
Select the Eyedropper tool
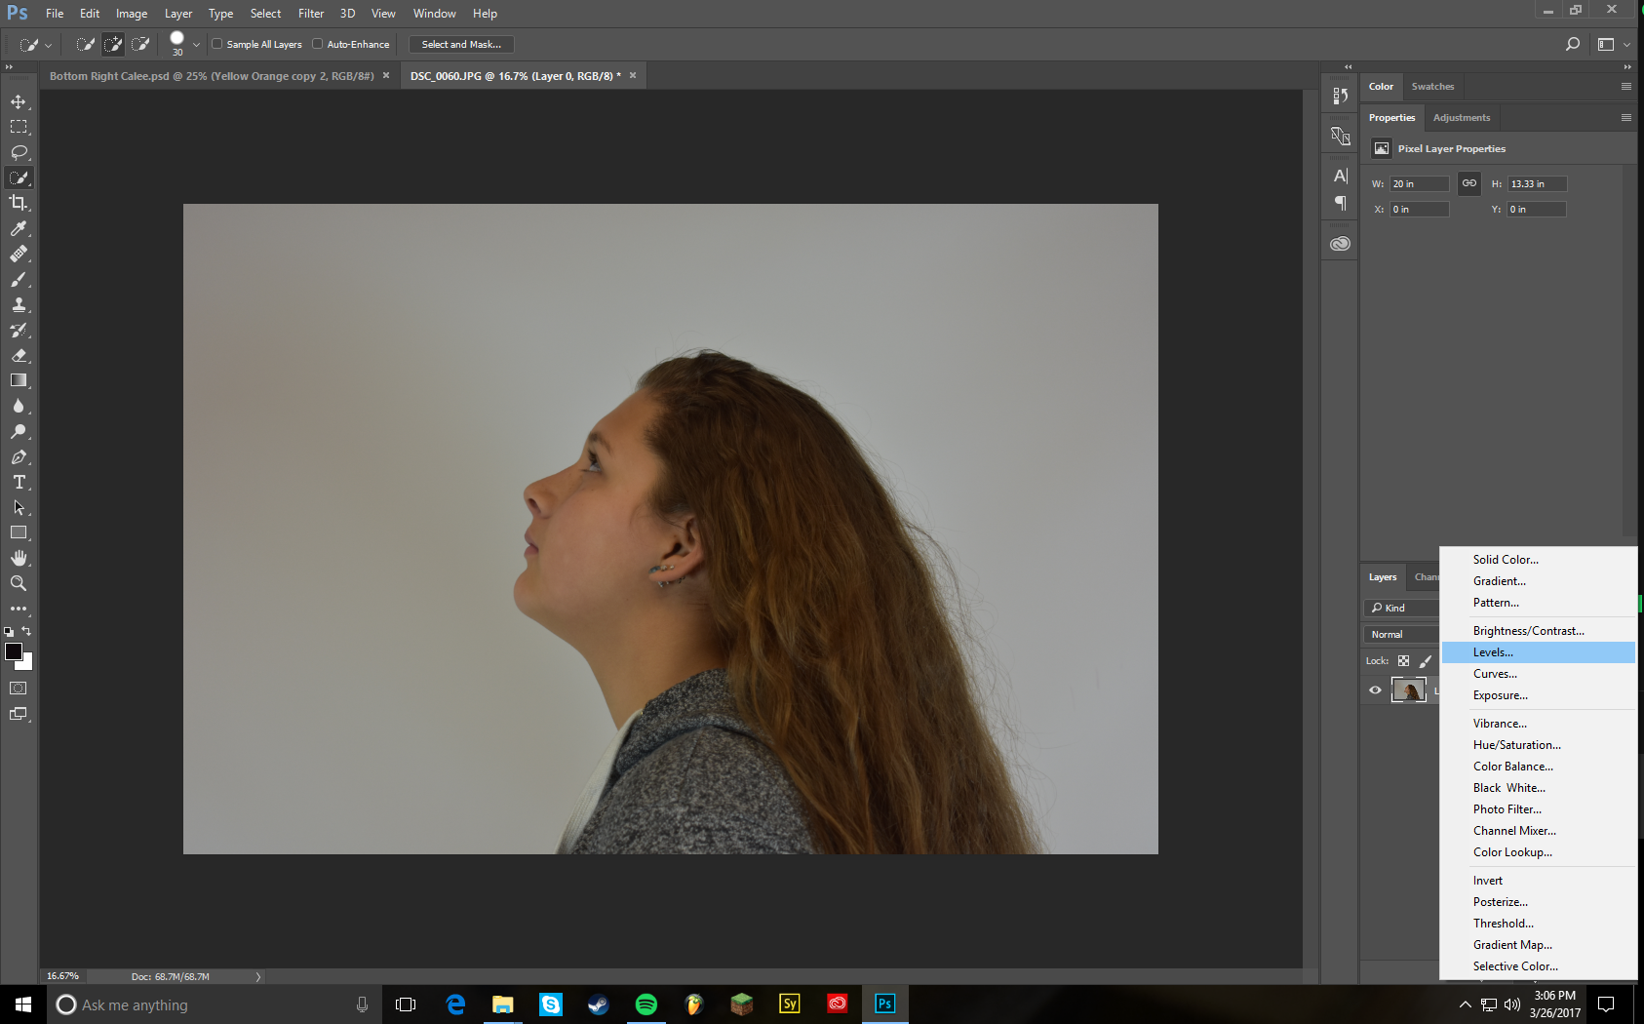click(19, 228)
